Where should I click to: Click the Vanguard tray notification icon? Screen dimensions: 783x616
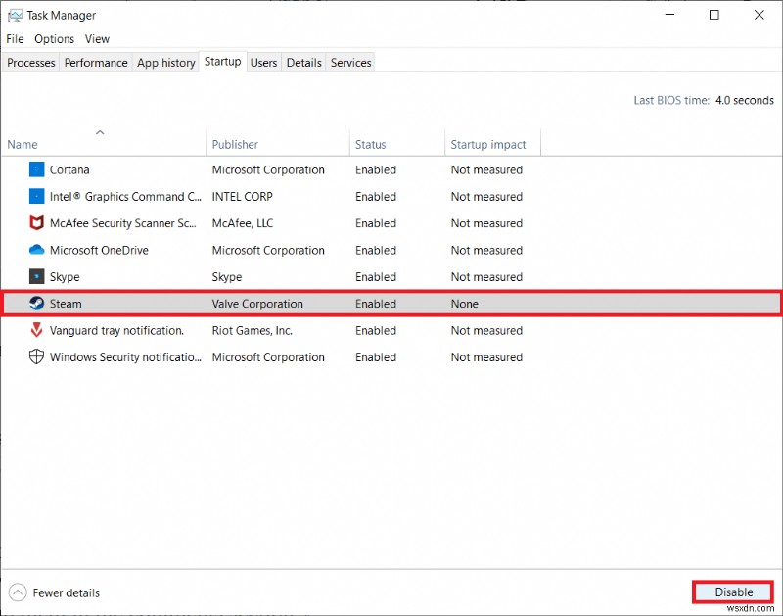pyautogui.click(x=36, y=330)
